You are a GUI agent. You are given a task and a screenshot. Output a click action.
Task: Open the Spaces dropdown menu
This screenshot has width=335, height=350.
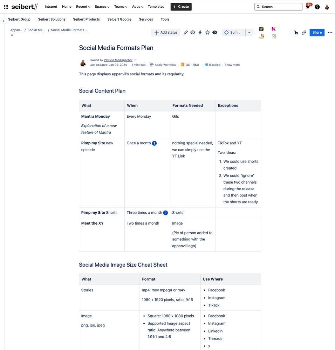click(x=102, y=7)
